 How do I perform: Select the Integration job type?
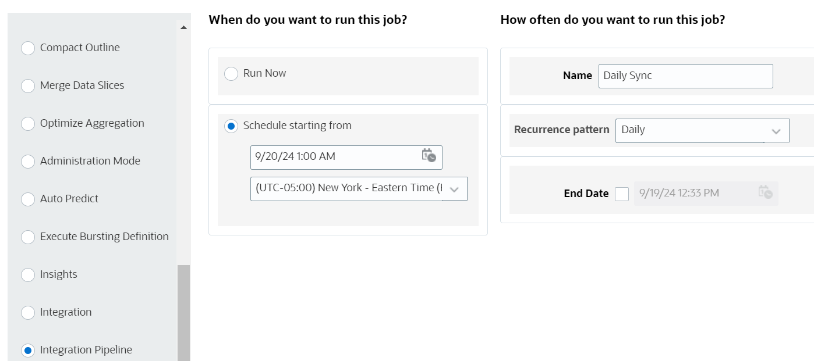pyautogui.click(x=28, y=313)
